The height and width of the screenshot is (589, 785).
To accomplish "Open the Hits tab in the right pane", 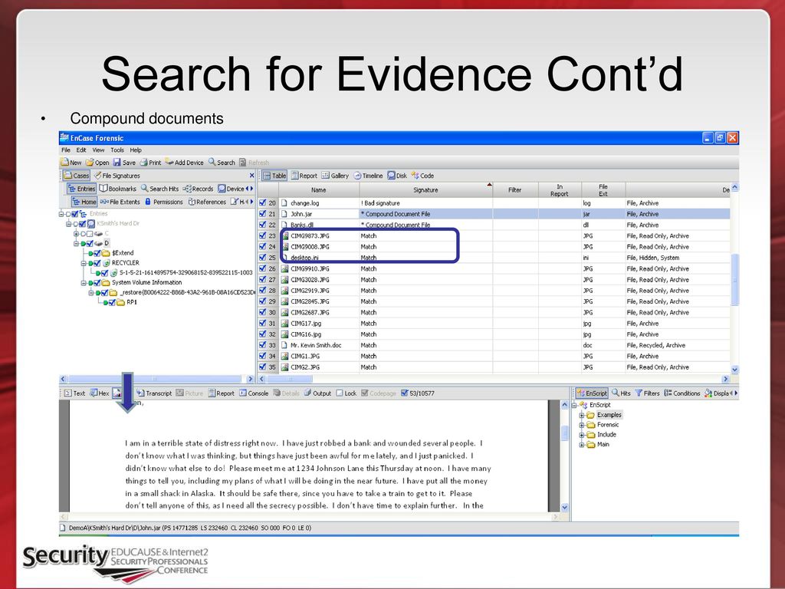I will [x=621, y=393].
